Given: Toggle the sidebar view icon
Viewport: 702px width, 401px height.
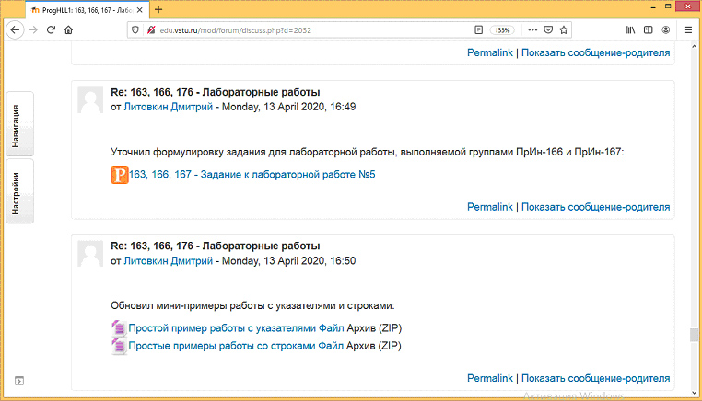Looking at the screenshot, I should coord(649,29).
